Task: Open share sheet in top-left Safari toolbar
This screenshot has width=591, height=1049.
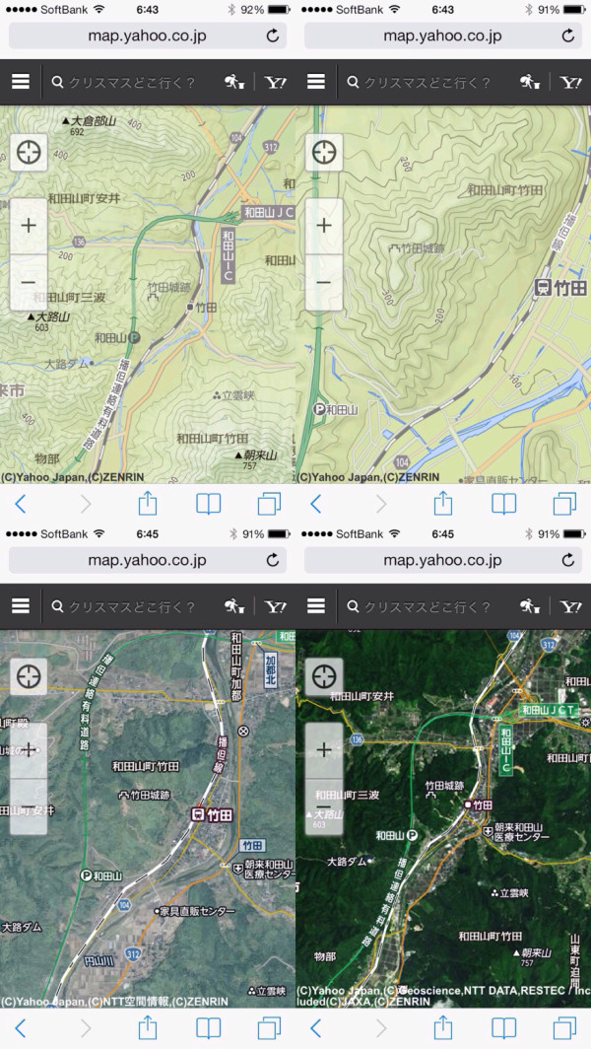Action: pos(147,503)
